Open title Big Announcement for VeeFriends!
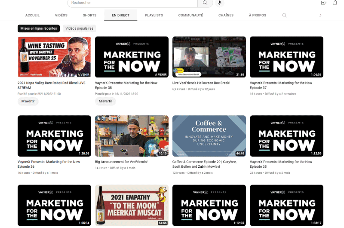The width and height of the screenshot is (344, 228). coord(121,162)
